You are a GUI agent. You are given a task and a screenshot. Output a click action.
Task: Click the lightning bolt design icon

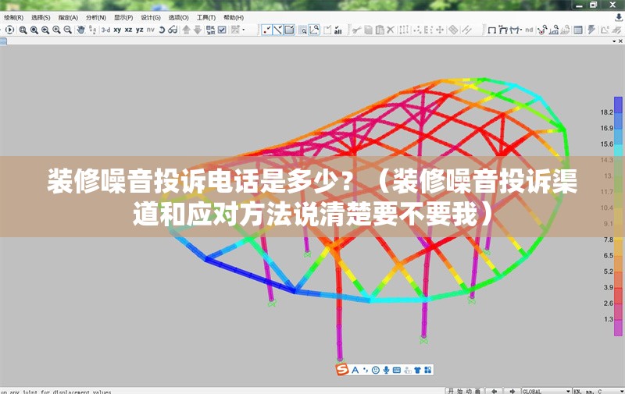591,30
